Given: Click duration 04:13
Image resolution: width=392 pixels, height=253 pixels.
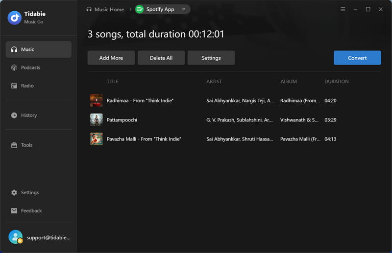Looking at the screenshot, I should [330, 139].
